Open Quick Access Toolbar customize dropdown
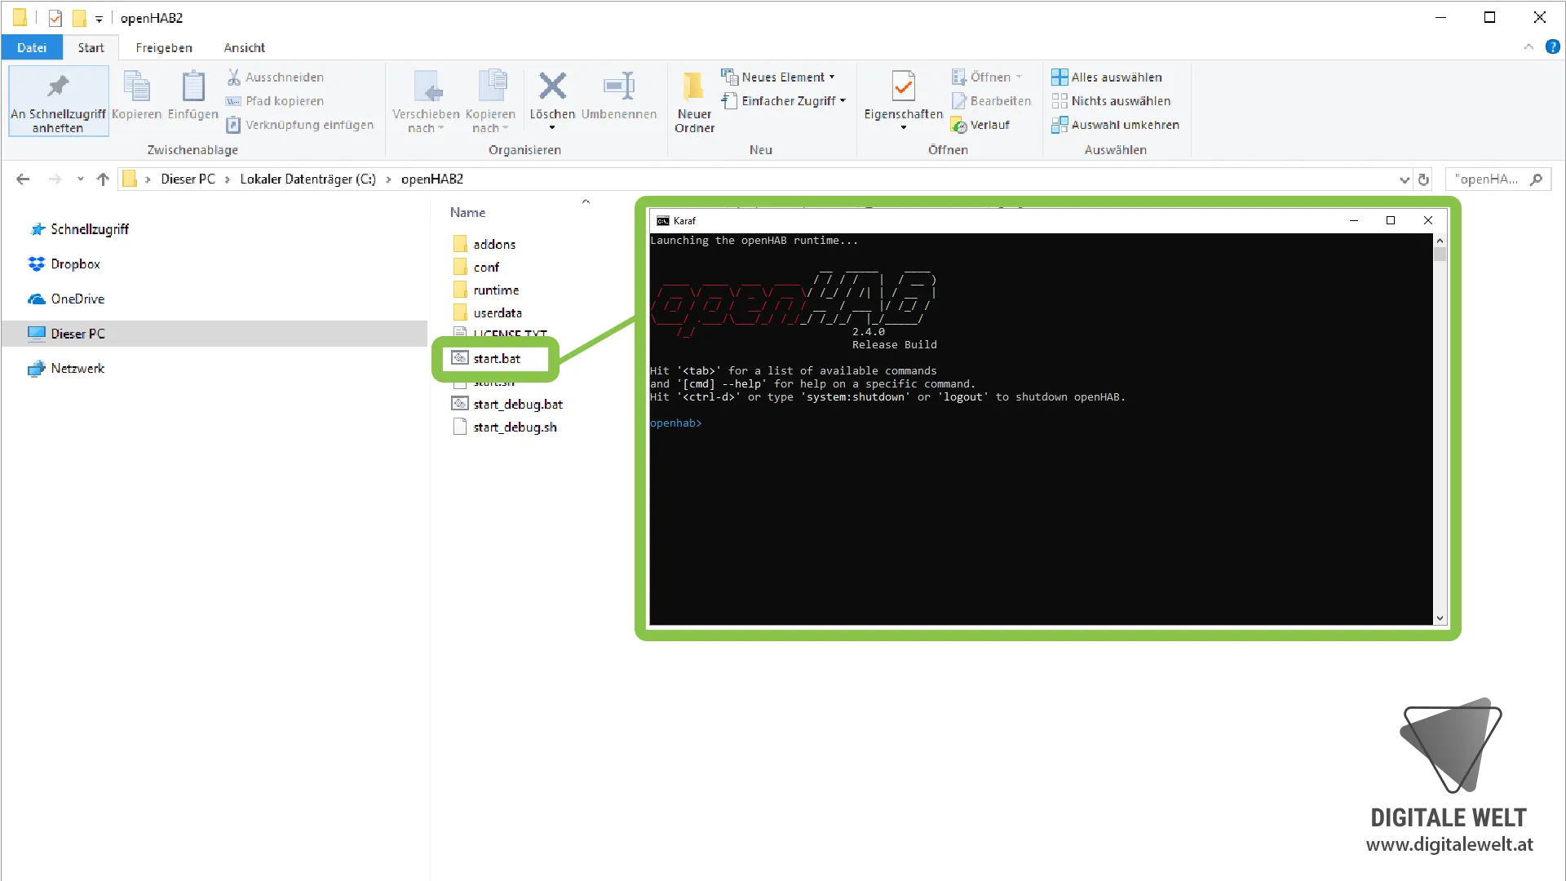Screen dimensions: 1566x881 (x=99, y=18)
